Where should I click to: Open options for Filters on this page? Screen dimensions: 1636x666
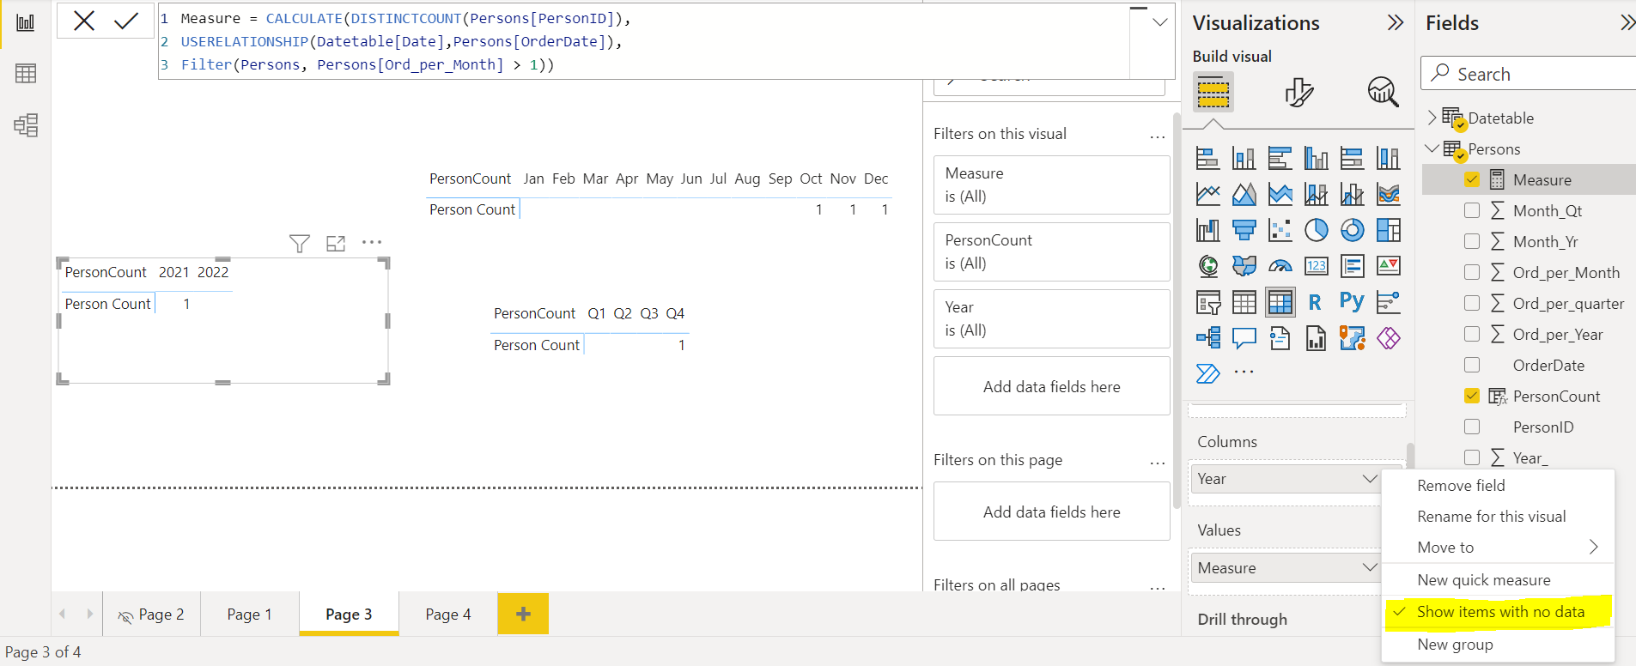pos(1158,462)
